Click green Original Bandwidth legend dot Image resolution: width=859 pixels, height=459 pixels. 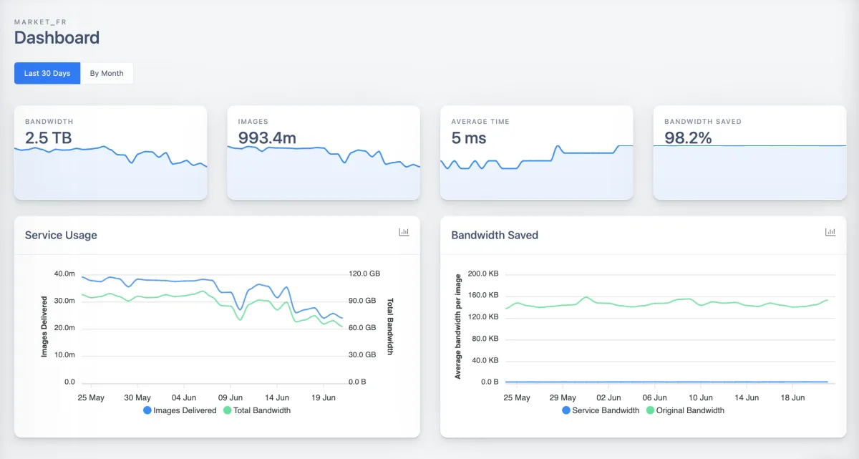(651, 410)
